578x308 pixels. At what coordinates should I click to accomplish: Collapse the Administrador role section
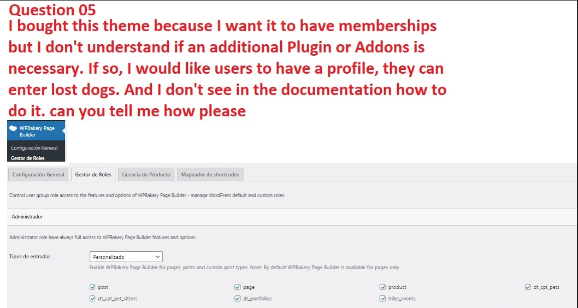point(292,217)
